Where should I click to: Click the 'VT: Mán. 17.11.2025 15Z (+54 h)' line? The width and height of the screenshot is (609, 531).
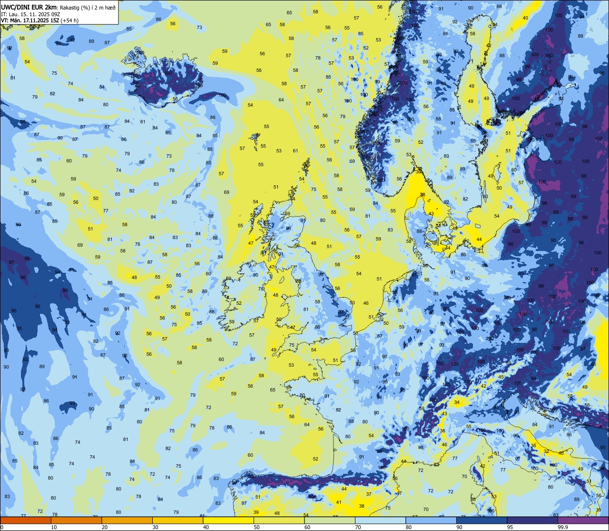pos(39,20)
